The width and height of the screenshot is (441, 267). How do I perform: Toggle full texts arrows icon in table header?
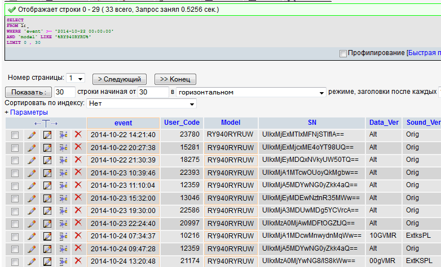coord(46,123)
